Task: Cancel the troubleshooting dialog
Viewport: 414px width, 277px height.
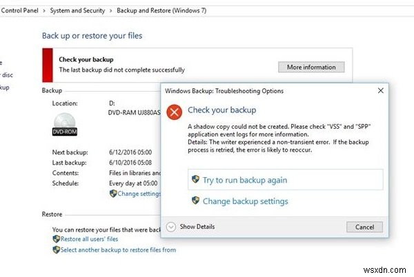Action: [364, 227]
